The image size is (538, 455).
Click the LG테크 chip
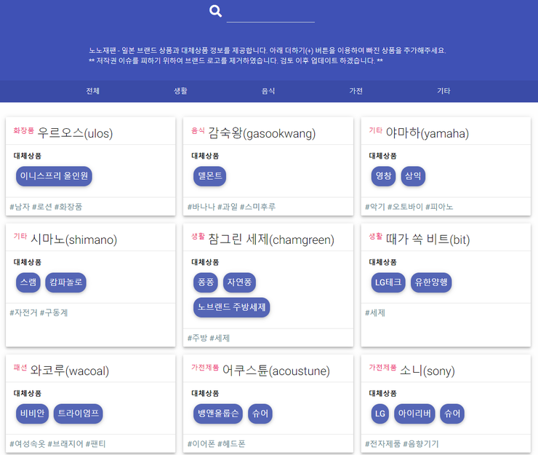click(x=388, y=282)
